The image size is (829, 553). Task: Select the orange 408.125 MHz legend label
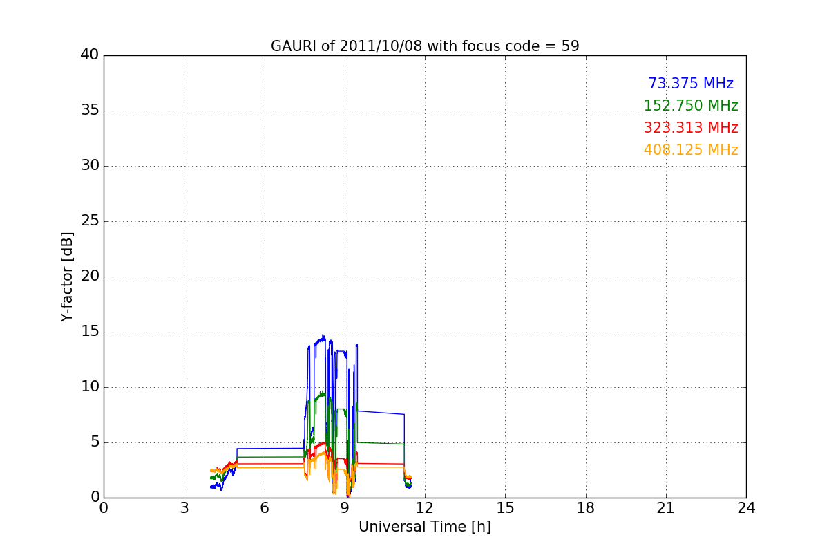[x=691, y=150]
